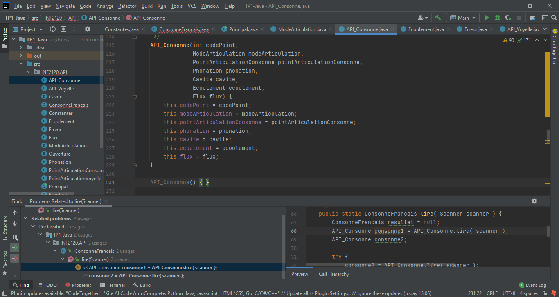The image size is (559, 297).
Task: Toggle the Preview tab in Find panel
Action: click(300, 274)
